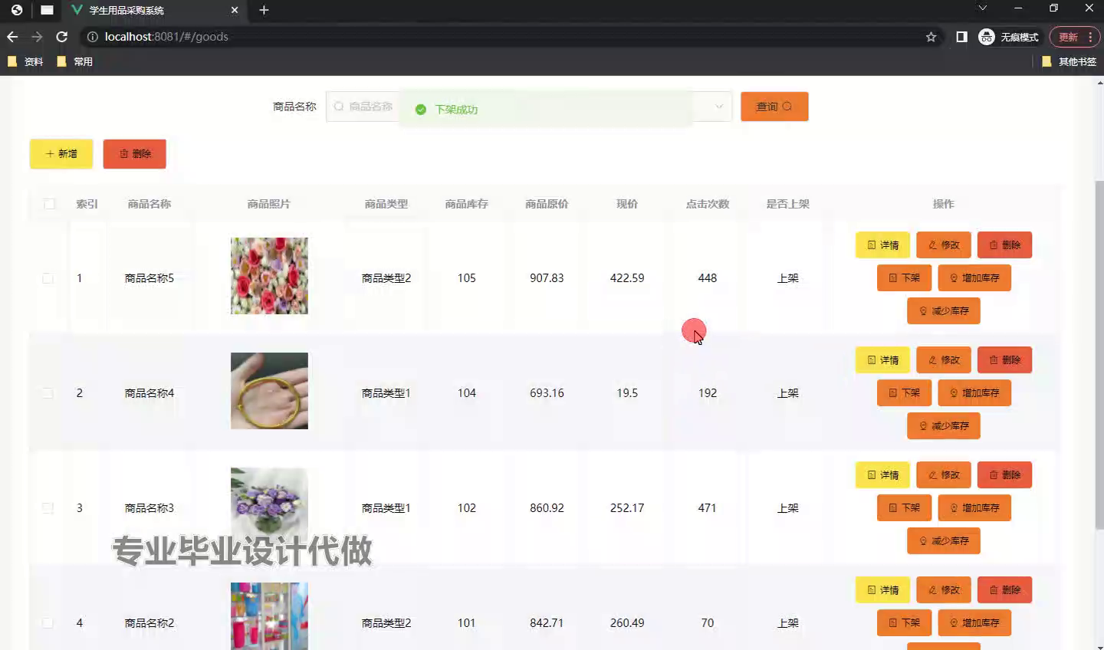
Task: Open a new browser tab
Action: click(264, 10)
